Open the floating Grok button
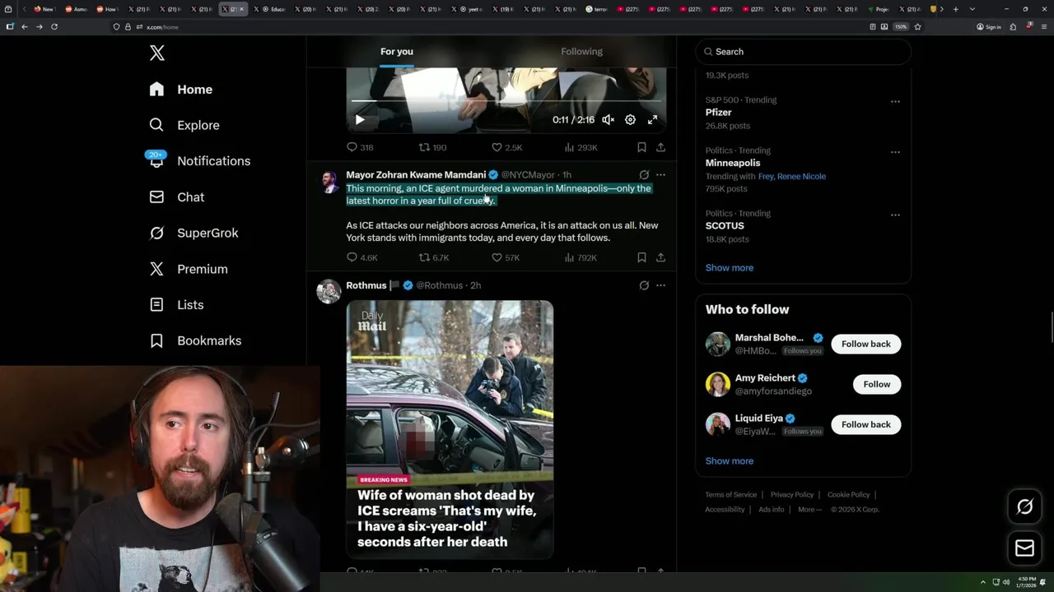 1024,507
